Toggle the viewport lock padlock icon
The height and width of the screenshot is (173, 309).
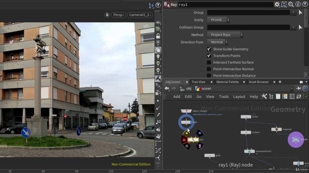click(x=158, y=36)
